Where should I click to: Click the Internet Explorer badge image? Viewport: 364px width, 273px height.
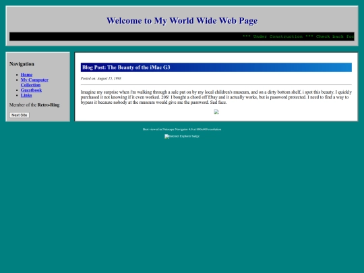coord(182,136)
